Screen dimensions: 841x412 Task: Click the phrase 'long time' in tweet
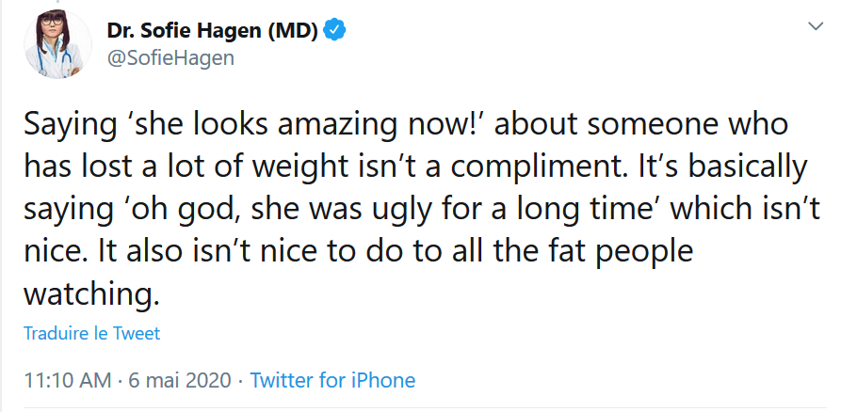point(582,210)
